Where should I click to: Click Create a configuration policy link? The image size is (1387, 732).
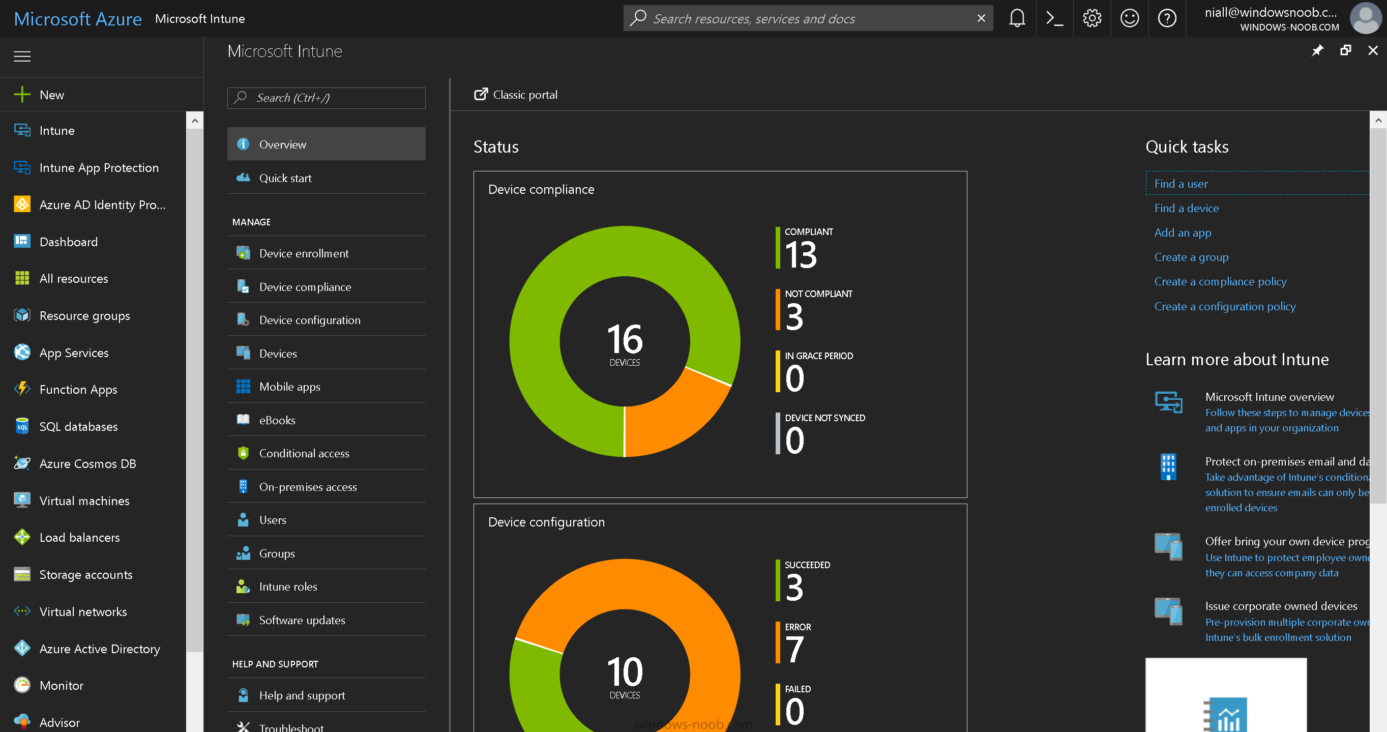(1225, 306)
